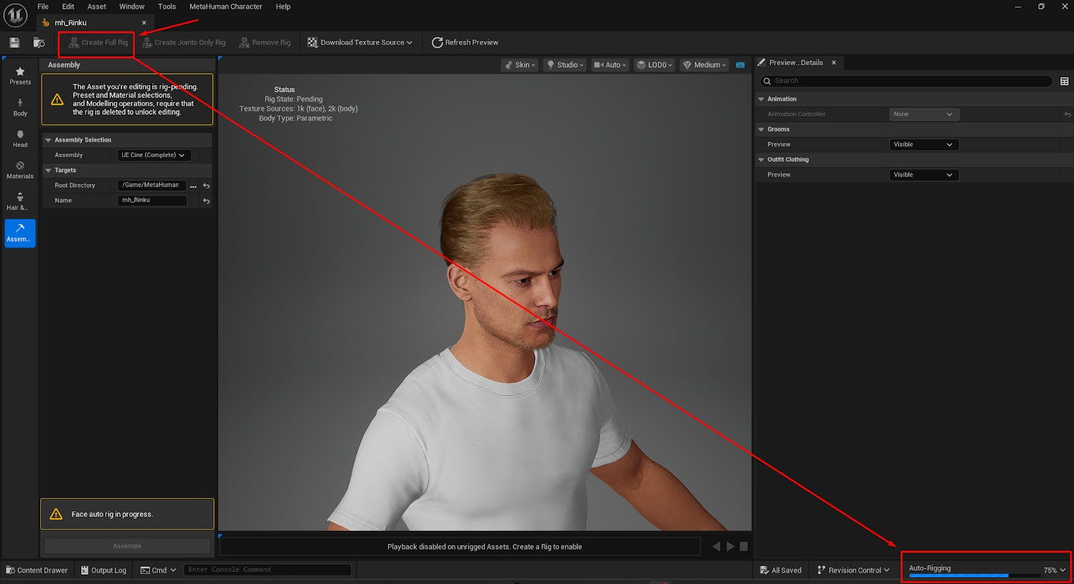Click play forward playback arrow
This screenshot has width=1074, height=584.
pos(730,546)
